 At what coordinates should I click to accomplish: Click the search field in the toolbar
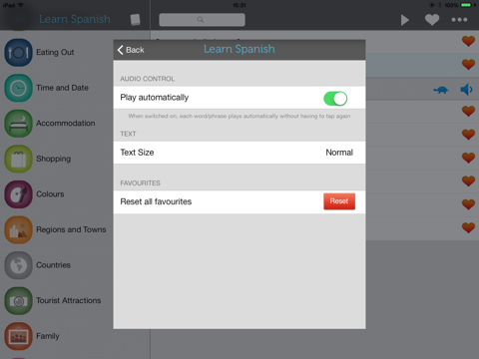click(202, 20)
